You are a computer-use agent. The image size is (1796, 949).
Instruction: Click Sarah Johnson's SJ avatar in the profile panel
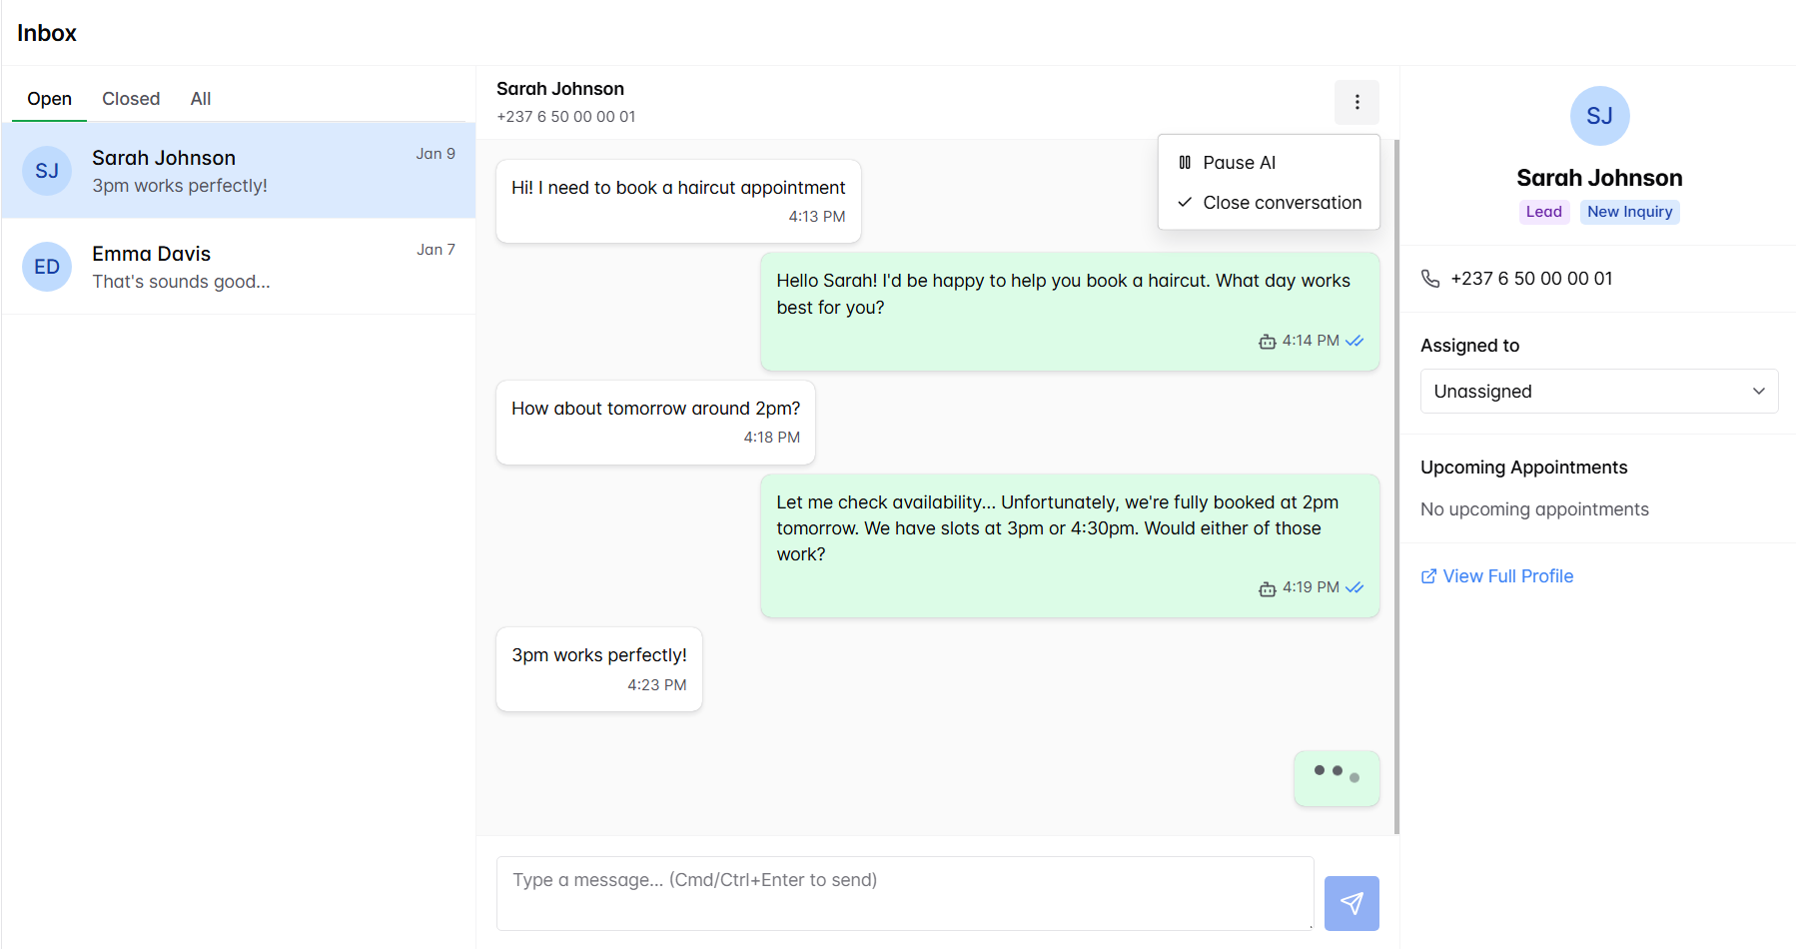point(1599,116)
